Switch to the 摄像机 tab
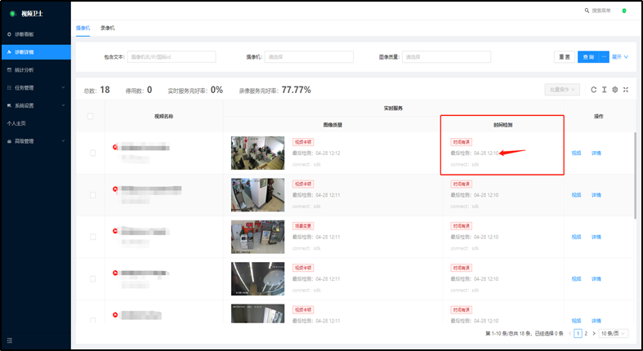The width and height of the screenshot is (643, 351). click(83, 29)
